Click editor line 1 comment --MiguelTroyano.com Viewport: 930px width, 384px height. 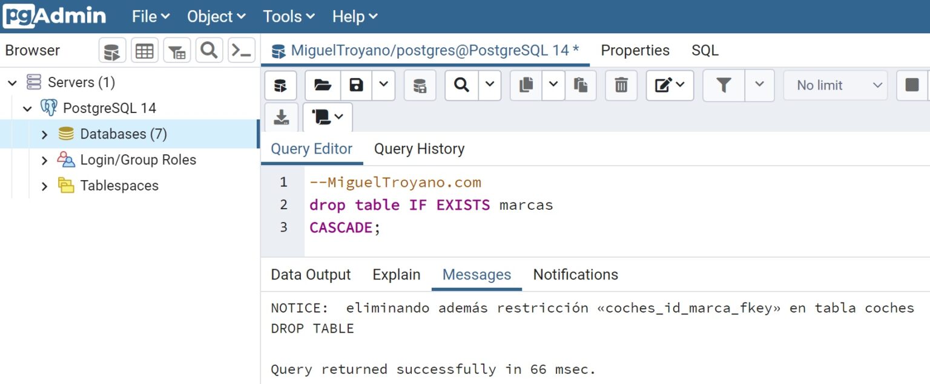coord(395,182)
